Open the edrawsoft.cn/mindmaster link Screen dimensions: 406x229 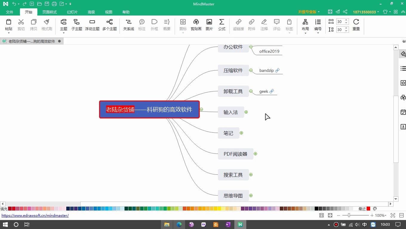pyautogui.click(x=35, y=215)
